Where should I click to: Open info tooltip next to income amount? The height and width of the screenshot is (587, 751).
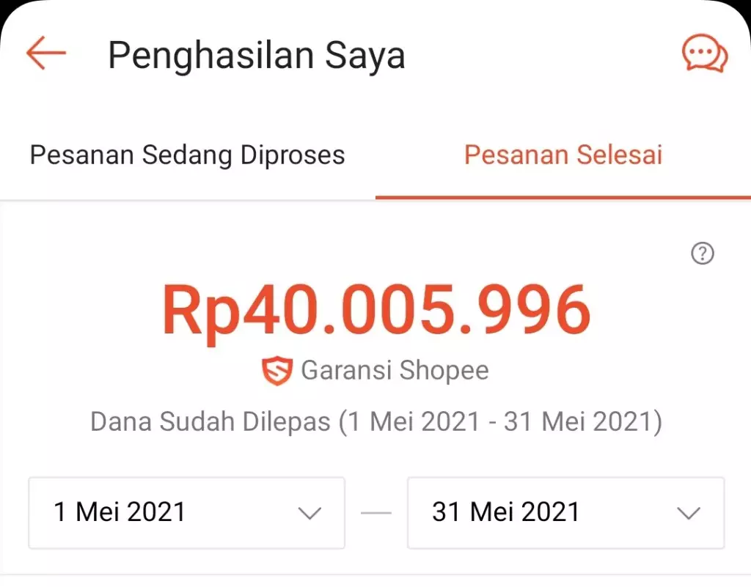click(x=703, y=253)
